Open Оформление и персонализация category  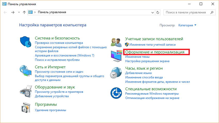(155, 52)
